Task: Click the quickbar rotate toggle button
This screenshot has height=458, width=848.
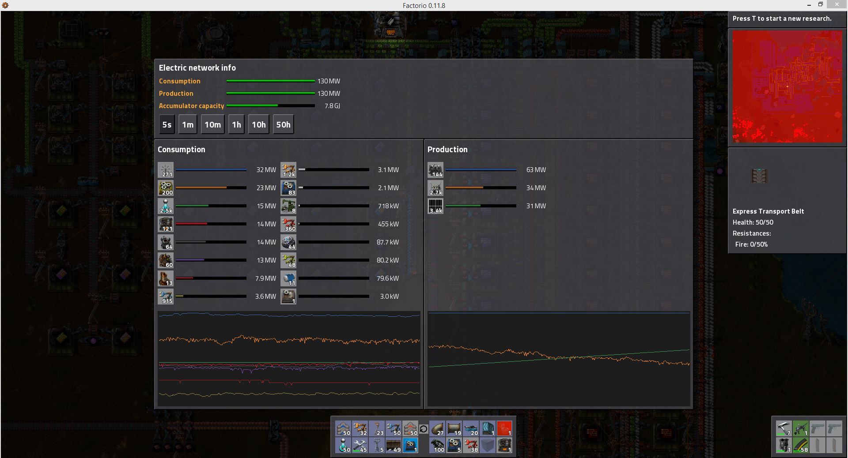Action: pos(424,429)
